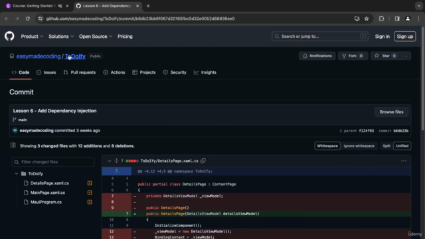Viewport: 425px width, 239px height.
Task: Toggle the browser side panel icon
Action: pos(397,19)
